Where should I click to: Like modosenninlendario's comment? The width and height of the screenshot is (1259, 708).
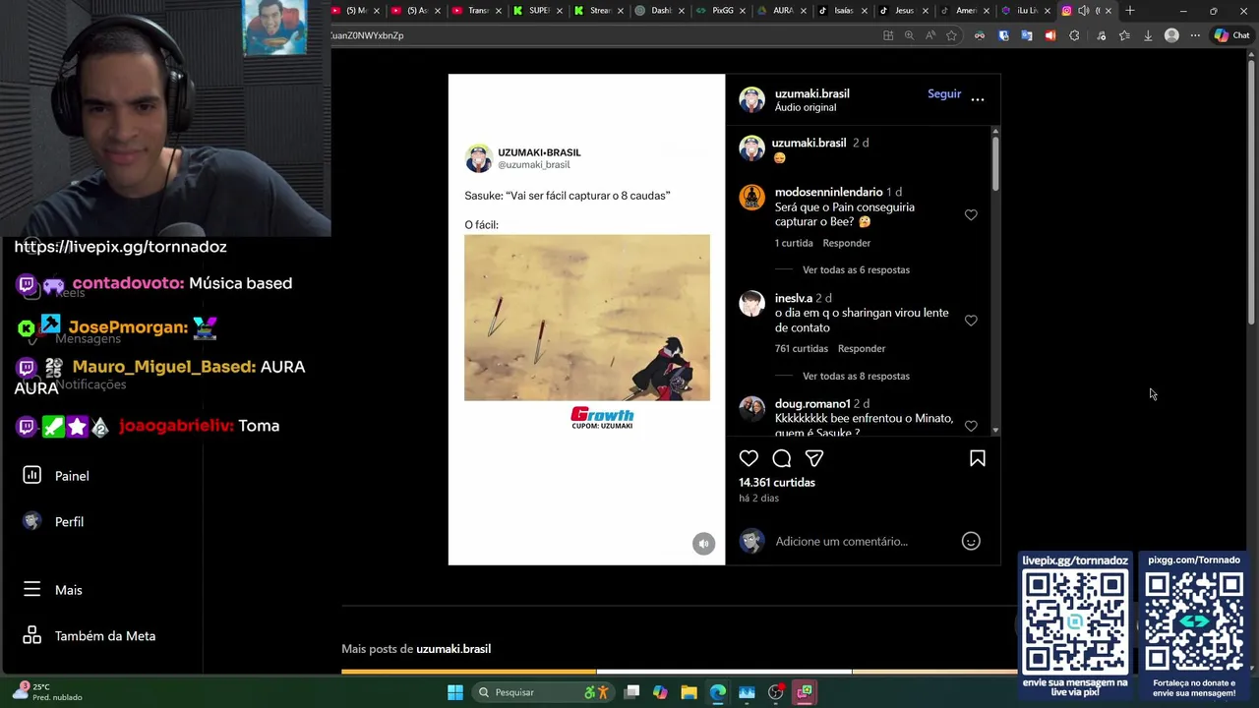(x=971, y=215)
